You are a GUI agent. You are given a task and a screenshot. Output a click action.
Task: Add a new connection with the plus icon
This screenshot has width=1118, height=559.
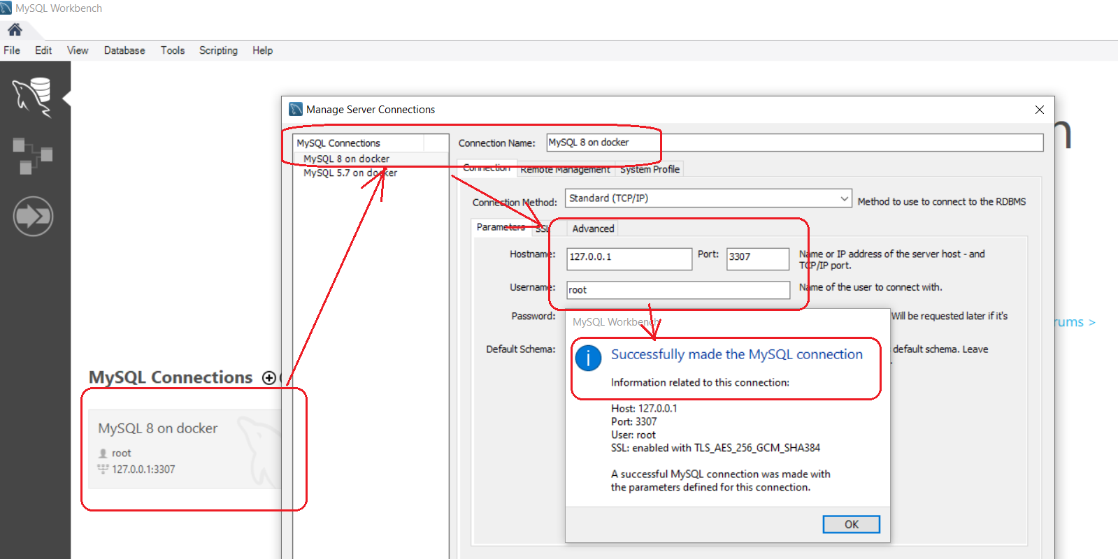pyautogui.click(x=268, y=378)
